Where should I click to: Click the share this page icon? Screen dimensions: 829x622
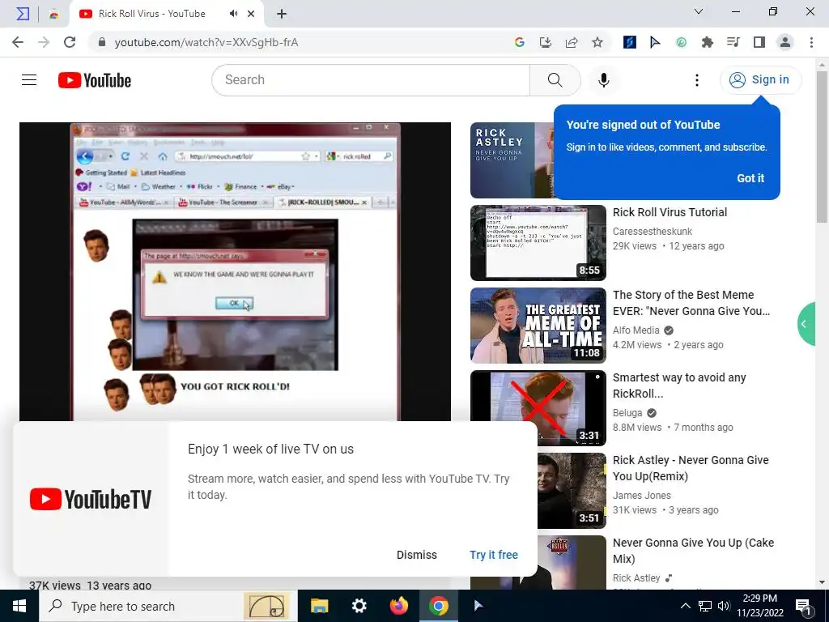(572, 42)
